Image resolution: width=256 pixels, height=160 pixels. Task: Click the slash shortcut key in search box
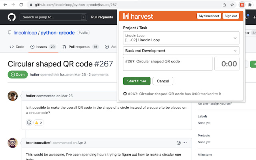83,17
